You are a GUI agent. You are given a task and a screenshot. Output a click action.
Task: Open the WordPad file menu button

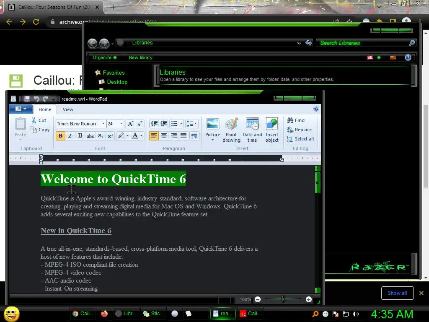point(21,109)
